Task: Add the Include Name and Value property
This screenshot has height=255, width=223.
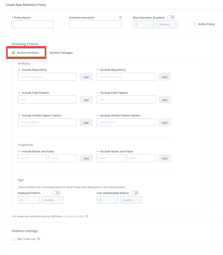Action: (86, 158)
